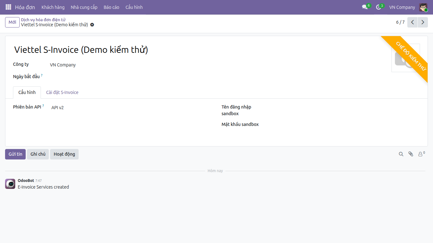Click the Gửi tin button
Screen dimensions: 433x243
(x=15, y=154)
